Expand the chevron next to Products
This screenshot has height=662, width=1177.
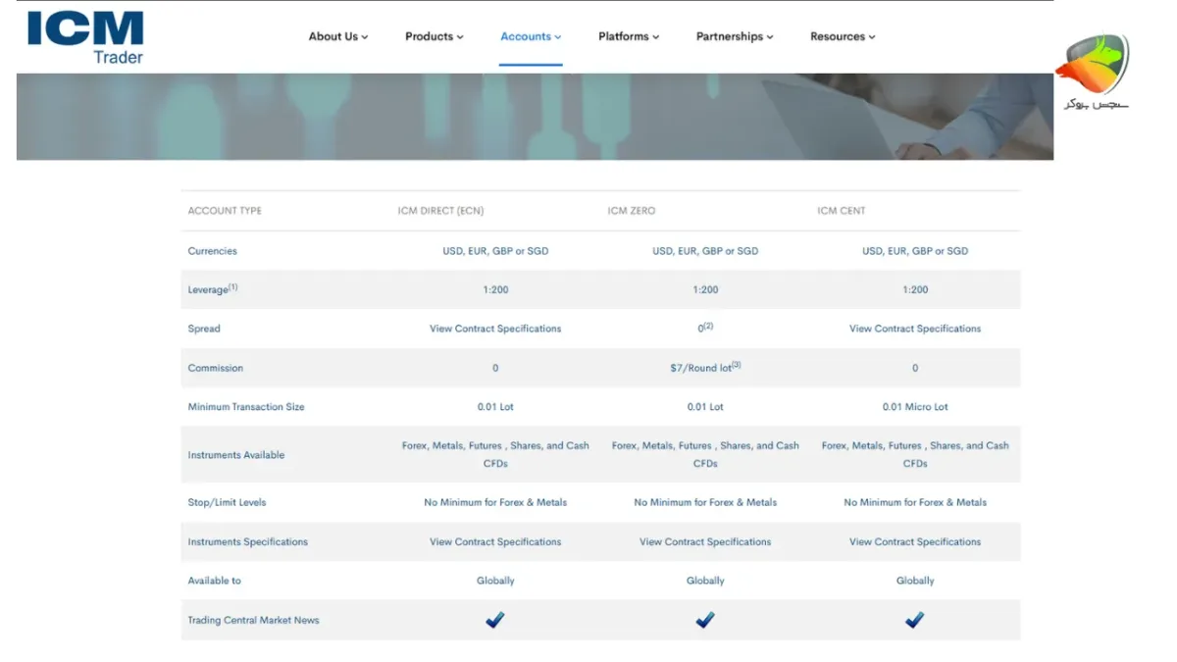click(460, 37)
